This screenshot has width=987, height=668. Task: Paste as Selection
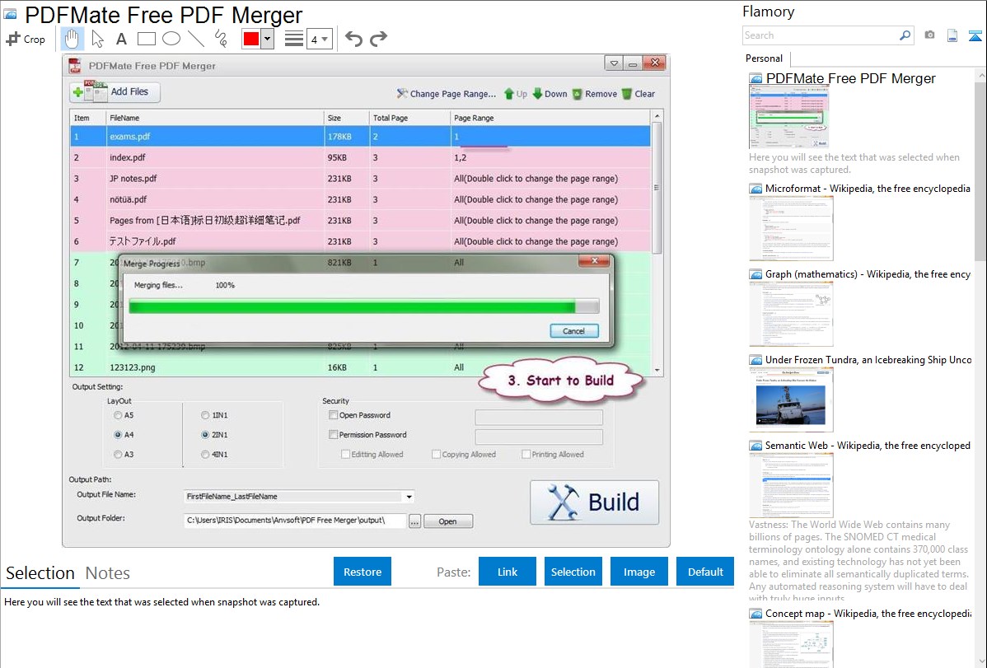573,572
